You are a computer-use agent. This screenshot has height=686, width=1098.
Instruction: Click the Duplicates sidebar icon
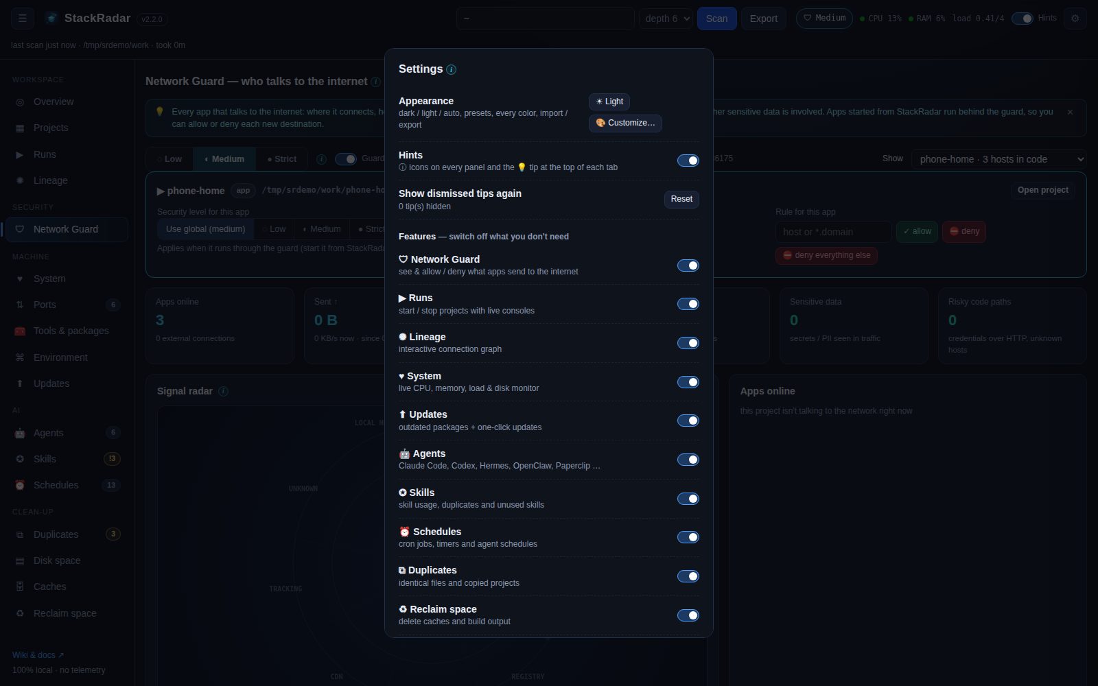pos(20,534)
